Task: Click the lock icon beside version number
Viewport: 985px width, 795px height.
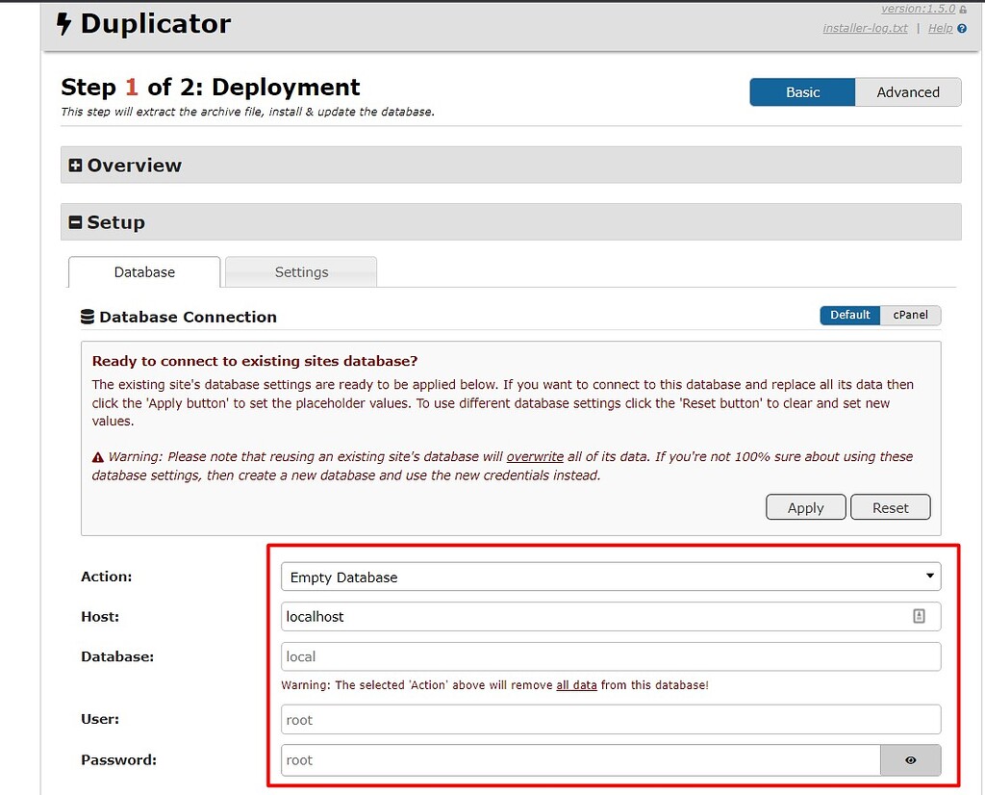Action: pyautogui.click(x=963, y=10)
